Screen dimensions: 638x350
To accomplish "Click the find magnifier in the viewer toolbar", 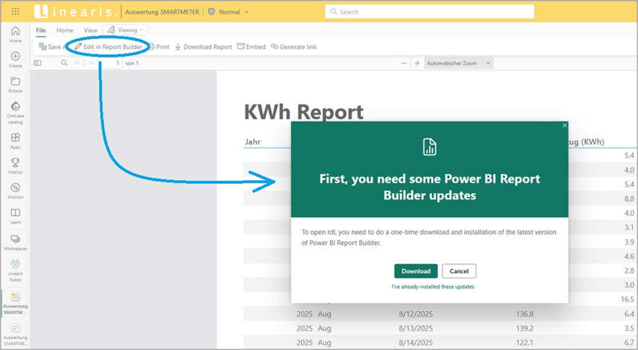I will (x=64, y=63).
